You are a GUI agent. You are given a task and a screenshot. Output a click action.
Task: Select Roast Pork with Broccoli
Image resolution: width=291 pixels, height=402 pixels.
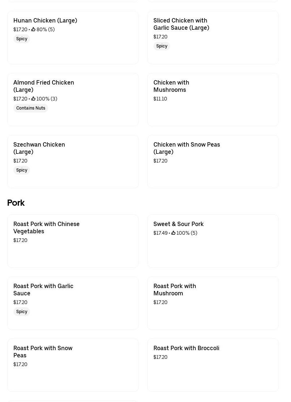pos(186,348)
